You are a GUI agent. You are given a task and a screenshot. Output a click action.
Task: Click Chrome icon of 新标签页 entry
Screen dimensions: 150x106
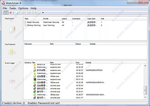(x=35, y=89)
